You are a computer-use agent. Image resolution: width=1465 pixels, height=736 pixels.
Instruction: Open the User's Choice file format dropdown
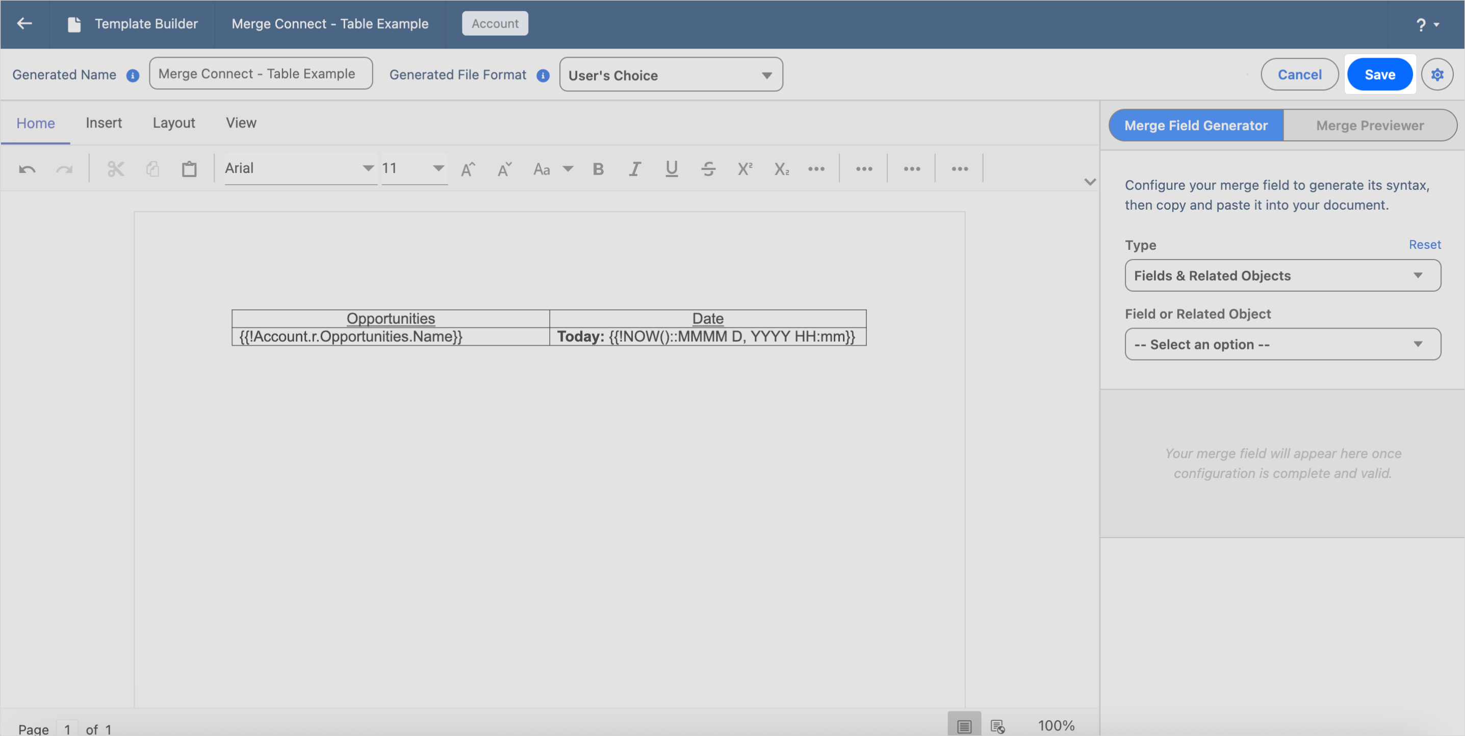click(x=671, y=74)
